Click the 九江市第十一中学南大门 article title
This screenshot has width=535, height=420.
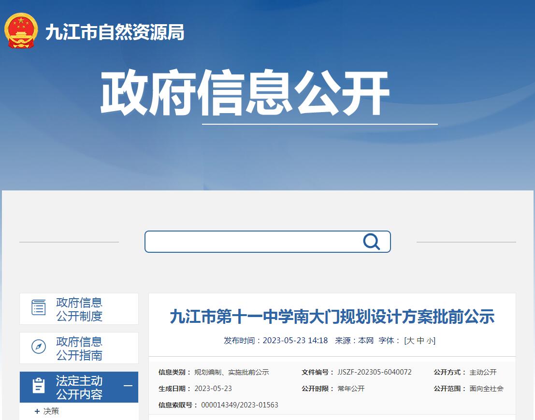click(x=332, y=317)
